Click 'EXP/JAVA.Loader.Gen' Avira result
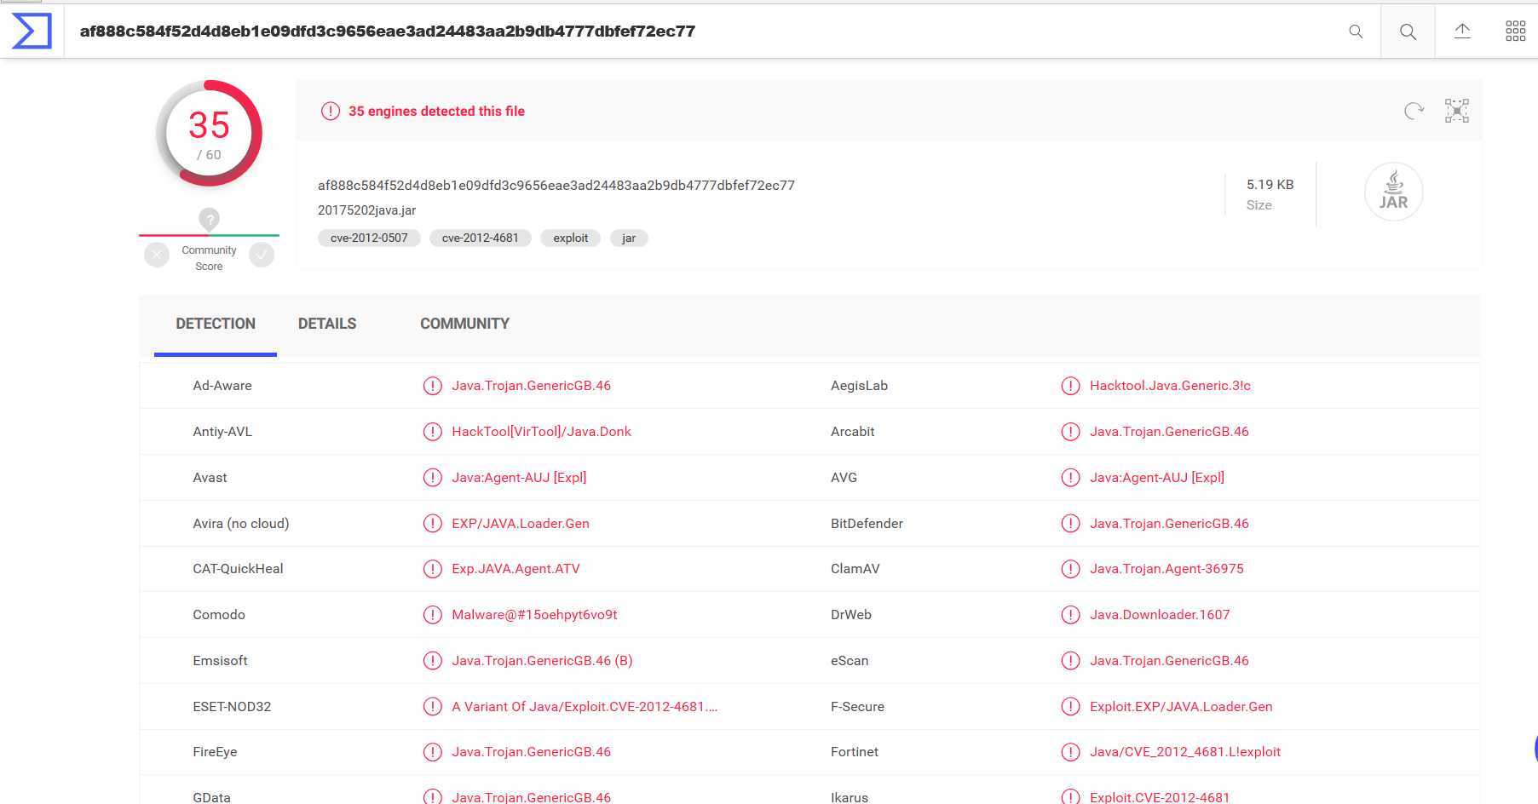Viewport: 1538px width, 804px height. click(521, 524)
